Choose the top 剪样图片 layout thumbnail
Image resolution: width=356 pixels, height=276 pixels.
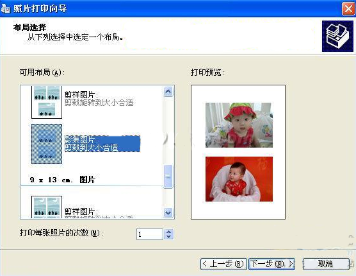pos(47,102)
